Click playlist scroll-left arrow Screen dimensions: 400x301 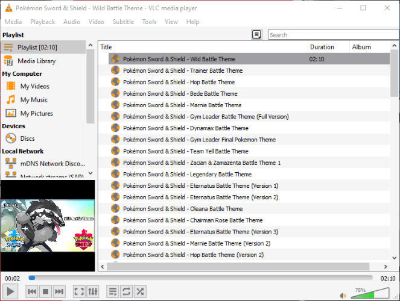point(103,267)
